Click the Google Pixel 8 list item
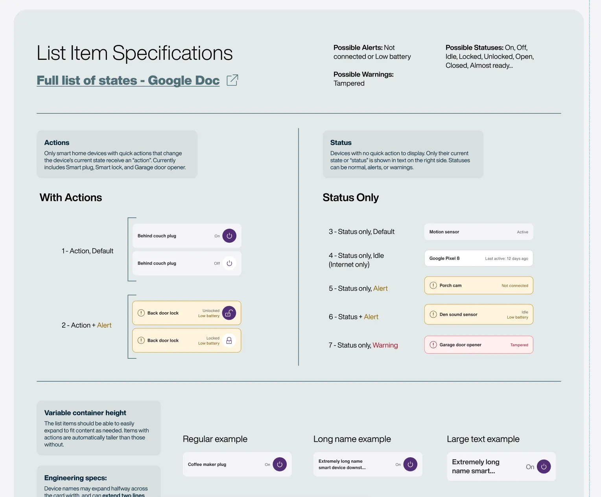 [478, 258]
